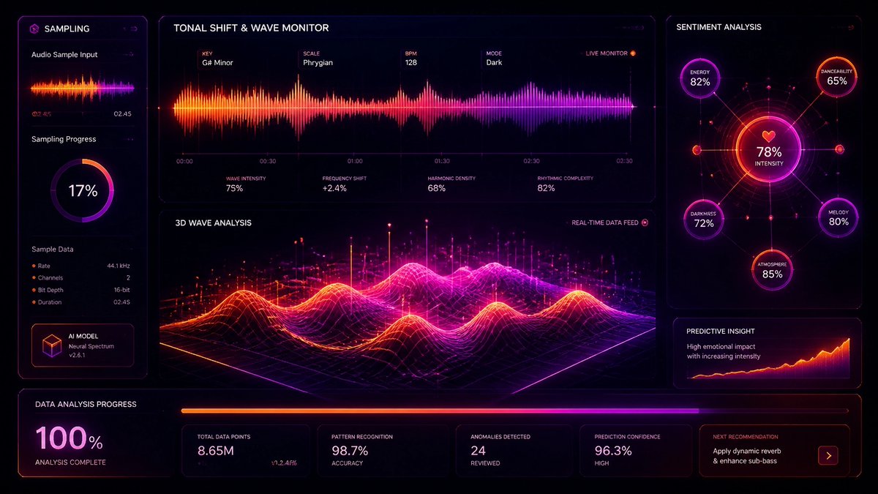Click the Wave Intensity 75% value

(234, 188)
